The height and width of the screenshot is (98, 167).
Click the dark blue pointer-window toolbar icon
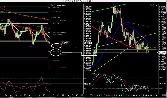pyautogui.click(x=79, y=1)
